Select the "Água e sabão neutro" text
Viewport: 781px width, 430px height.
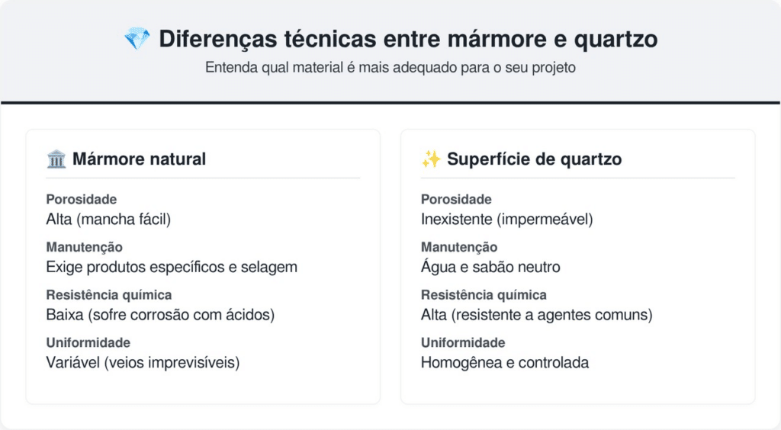(x=490, y=267)
